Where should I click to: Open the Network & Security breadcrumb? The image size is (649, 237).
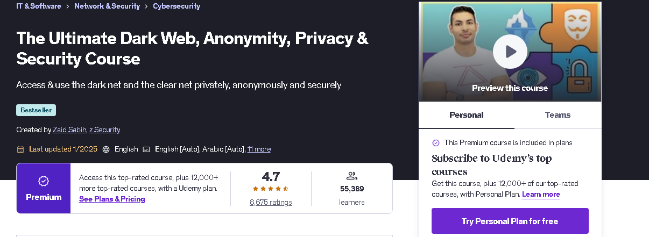coord(107,6)
